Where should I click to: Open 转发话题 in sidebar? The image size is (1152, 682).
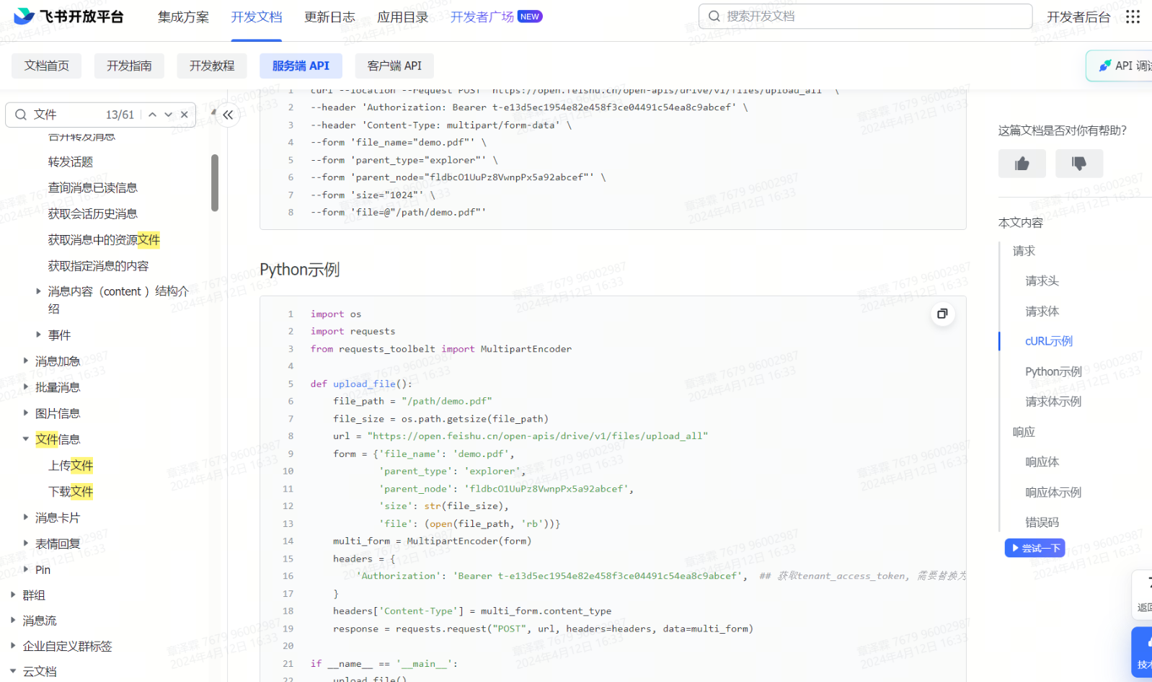[71, 161]
